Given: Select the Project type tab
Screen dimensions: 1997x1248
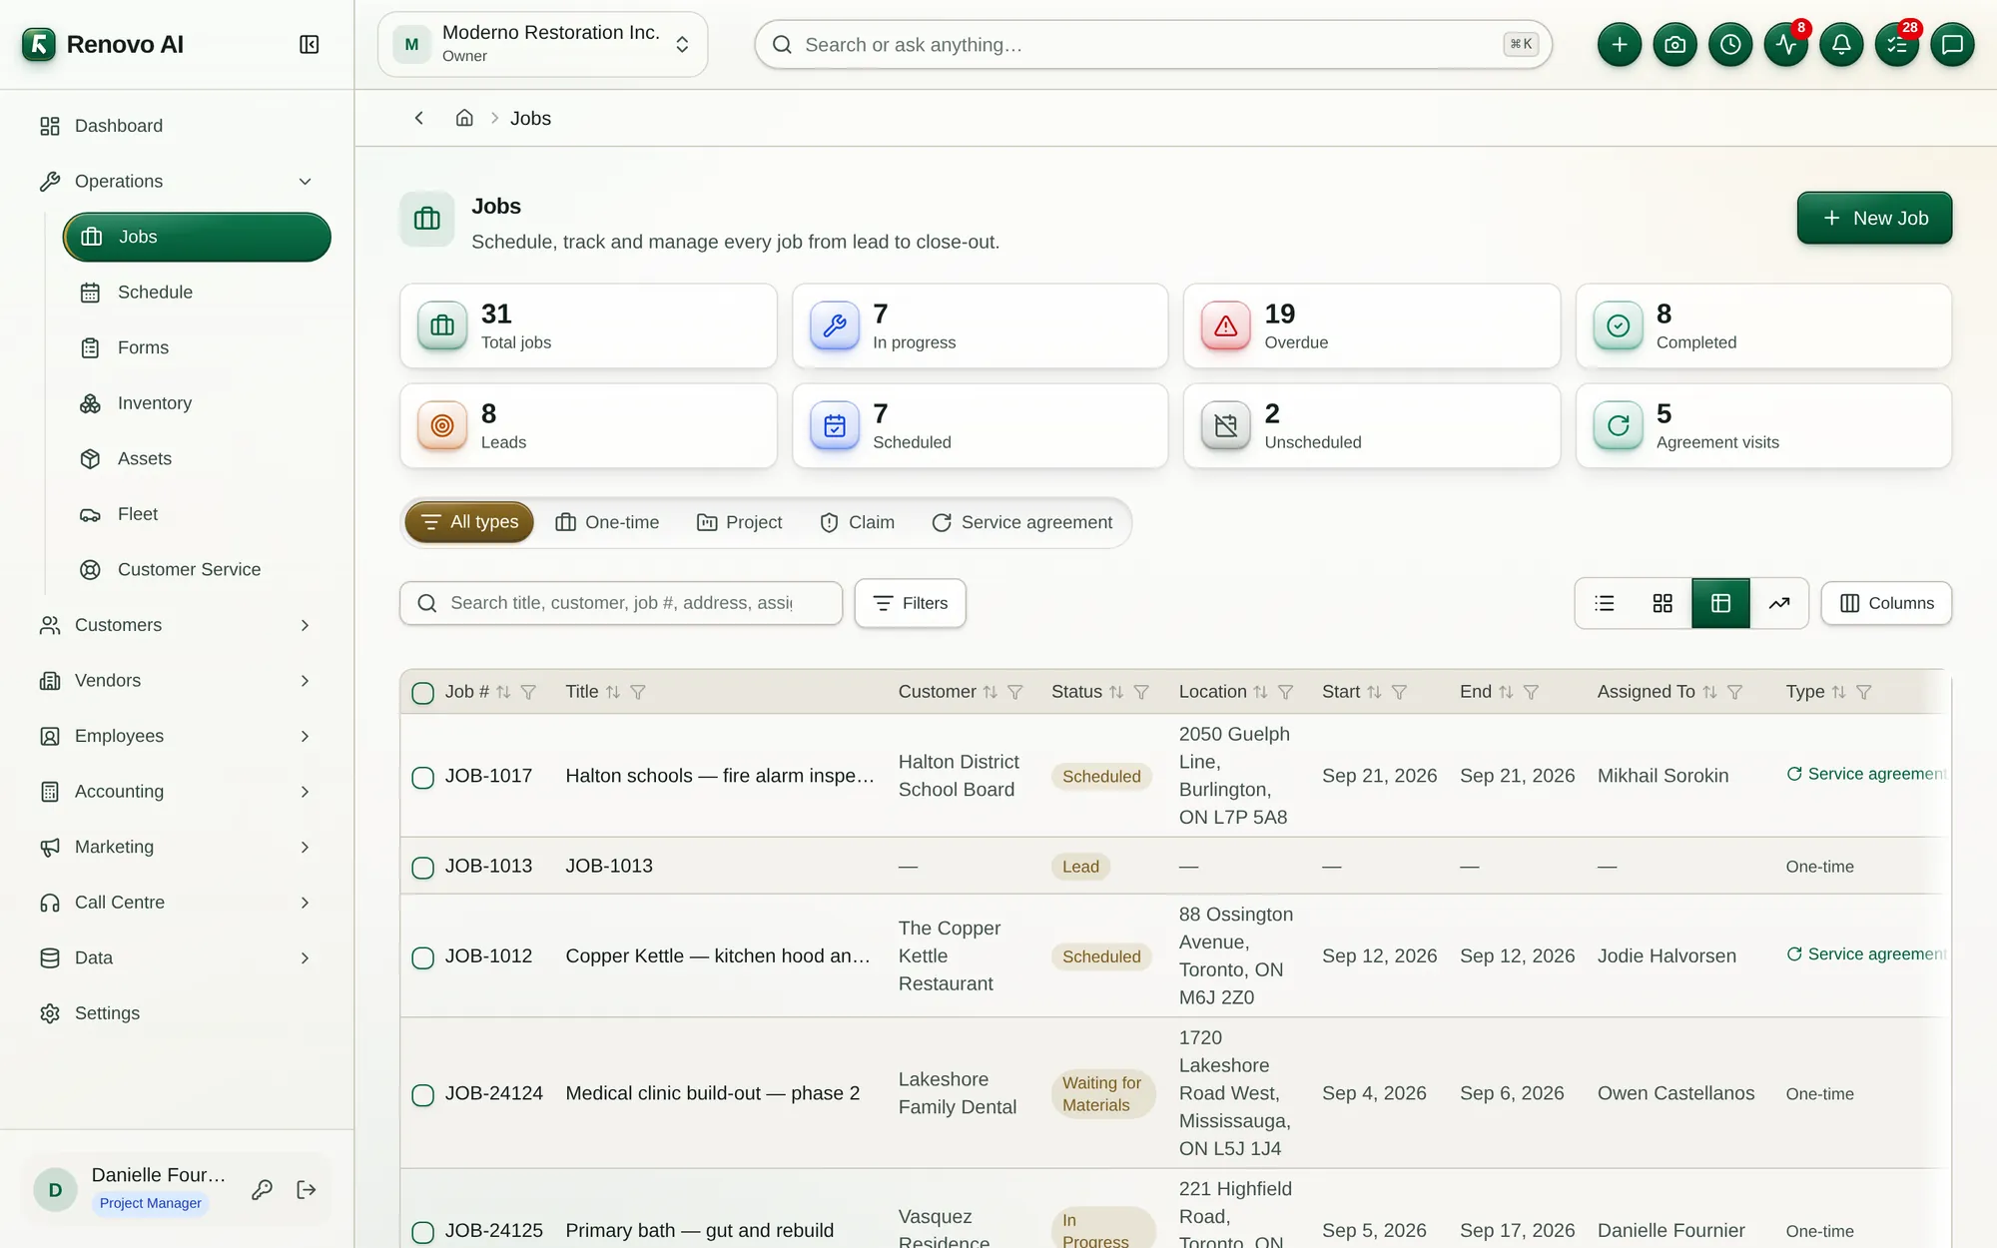Looking at the screenshot, I should click(739, 522).
